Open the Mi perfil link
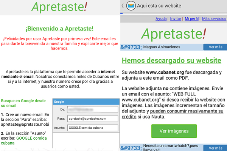This screenshot has height=151, width=227. [192, 18]
